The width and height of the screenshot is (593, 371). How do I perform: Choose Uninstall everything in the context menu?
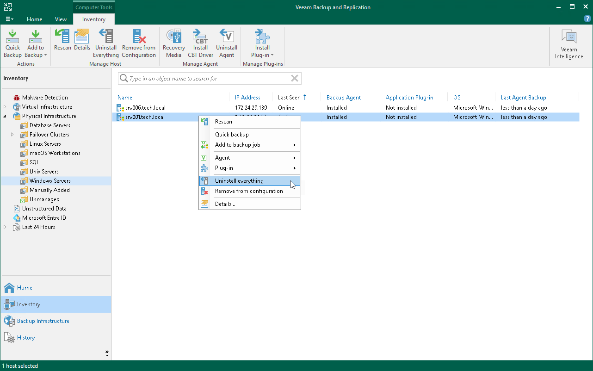click(239, 180)
